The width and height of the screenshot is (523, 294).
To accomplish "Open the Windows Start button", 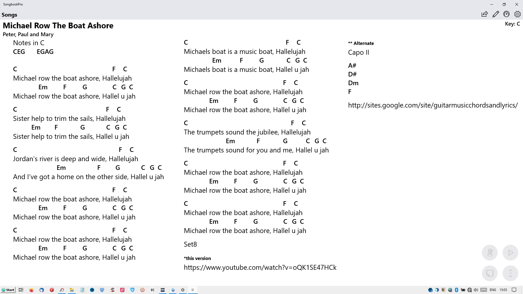I will (8, 290).
